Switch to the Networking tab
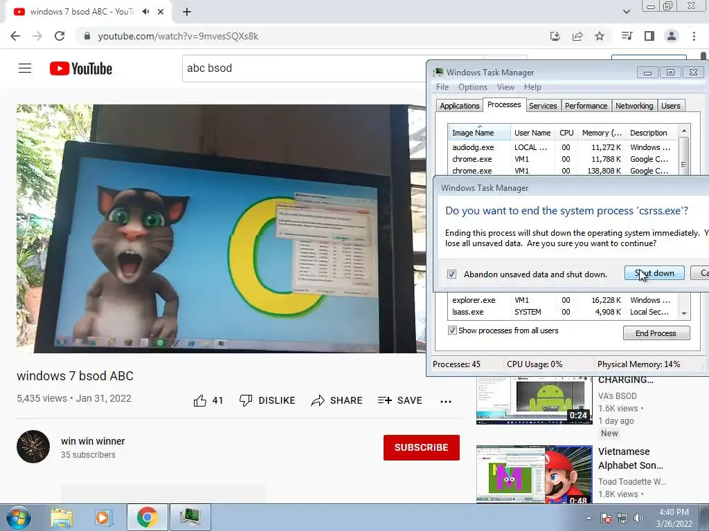709x531 pixels. click(x=634, y=106)
